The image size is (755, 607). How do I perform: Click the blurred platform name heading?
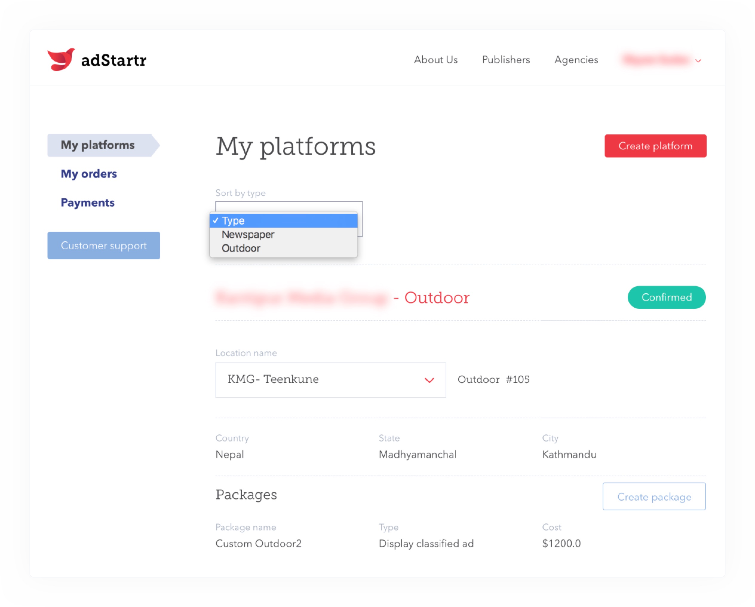point(302,298)
